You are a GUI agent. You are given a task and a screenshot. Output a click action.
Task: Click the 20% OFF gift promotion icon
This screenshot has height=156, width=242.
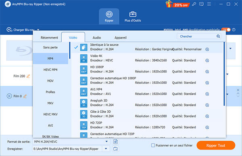click(x=177, y=4)
